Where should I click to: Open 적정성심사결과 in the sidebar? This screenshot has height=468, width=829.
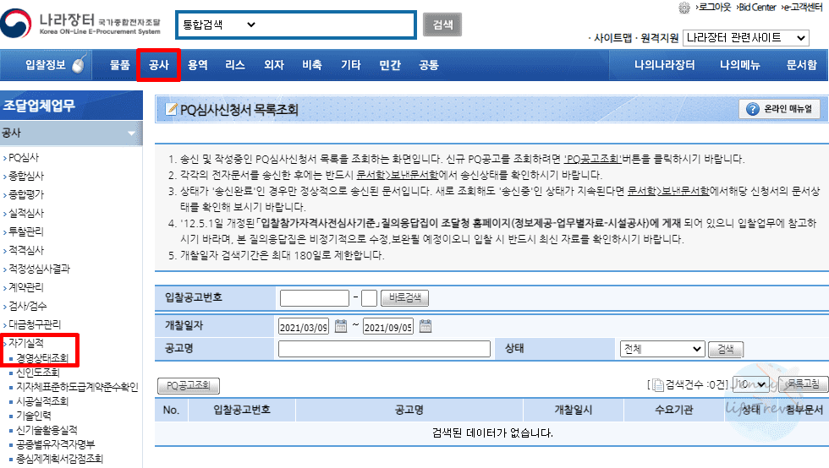[x=39, y=269]
